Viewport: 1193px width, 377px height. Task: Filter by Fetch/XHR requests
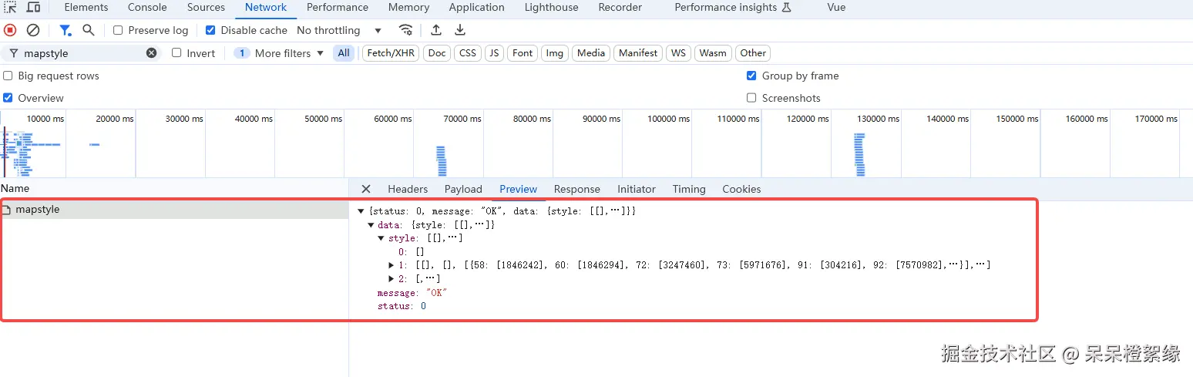pos(391,53)
